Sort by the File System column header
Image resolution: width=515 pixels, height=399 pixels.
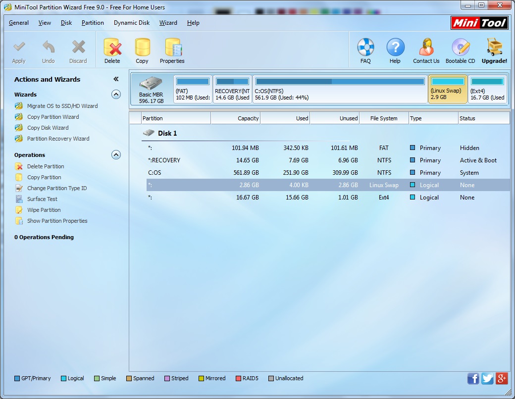384,118
